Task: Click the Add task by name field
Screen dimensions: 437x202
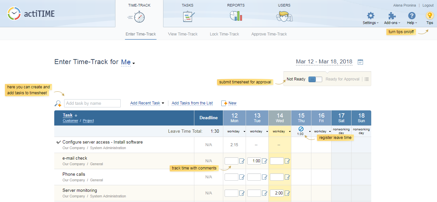Action: point(92,103)
